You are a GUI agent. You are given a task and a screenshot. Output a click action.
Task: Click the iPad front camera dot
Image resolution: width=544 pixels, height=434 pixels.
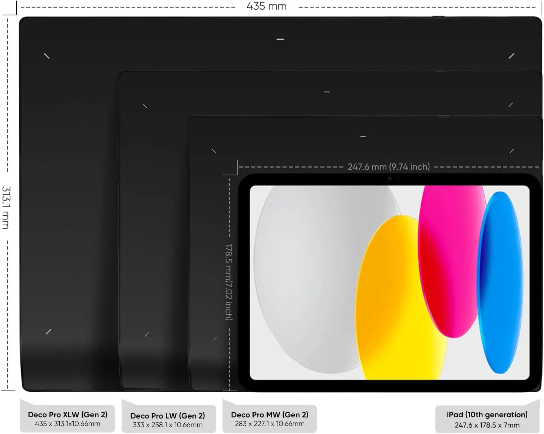coord(390,179)
